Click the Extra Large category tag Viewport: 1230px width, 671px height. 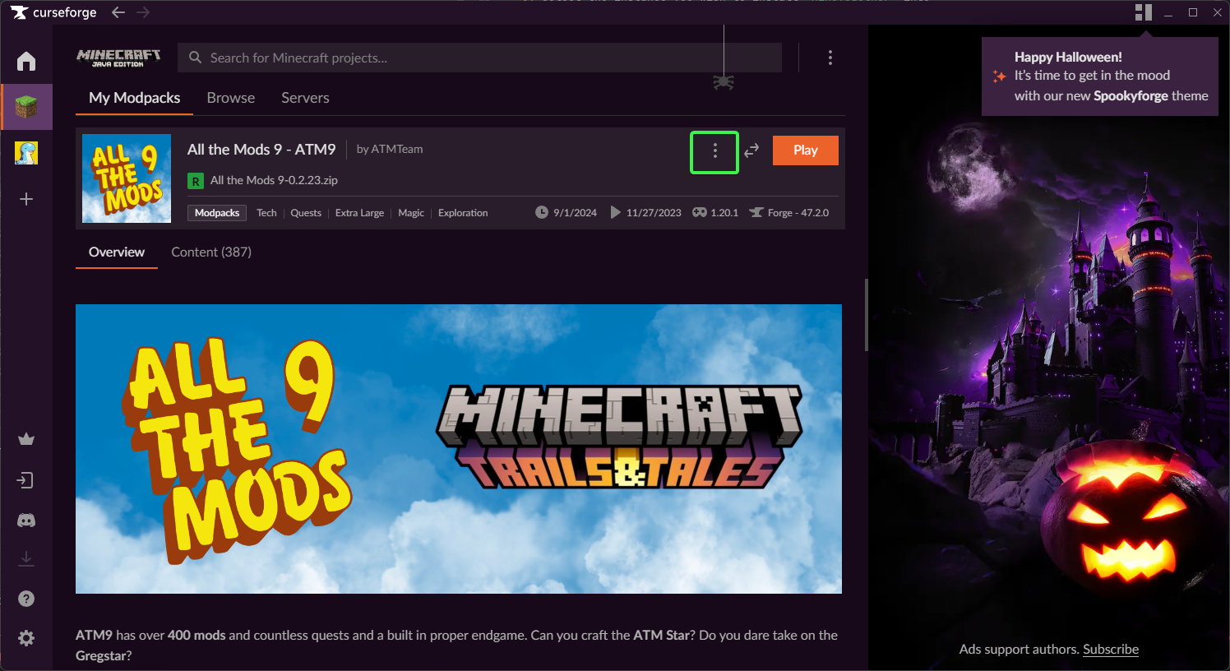(359, 213)
